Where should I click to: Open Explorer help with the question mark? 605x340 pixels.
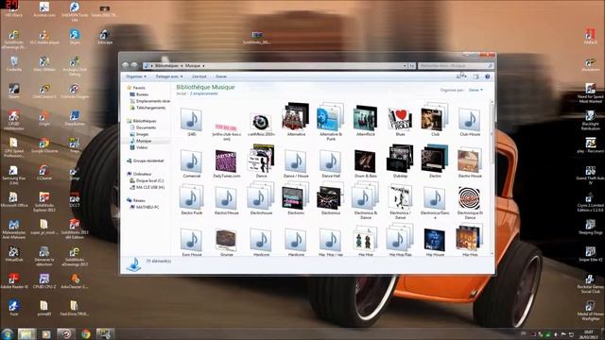(488, 76)
